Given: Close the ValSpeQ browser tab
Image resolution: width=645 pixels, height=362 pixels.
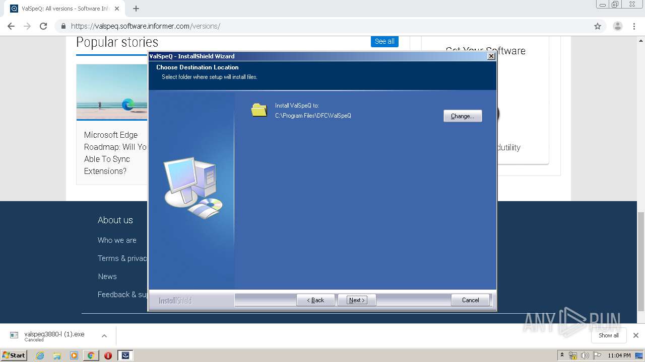Looking at the screenshot, I should coord(117,9).
